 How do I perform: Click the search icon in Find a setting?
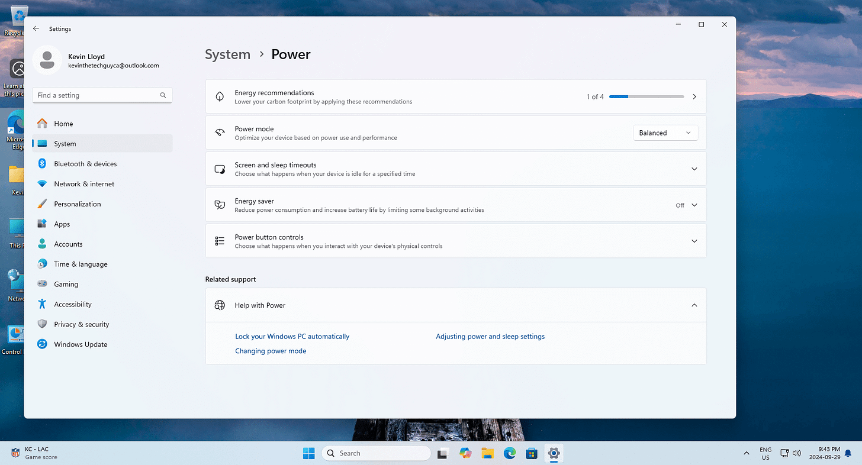click(x=163, y=95)
